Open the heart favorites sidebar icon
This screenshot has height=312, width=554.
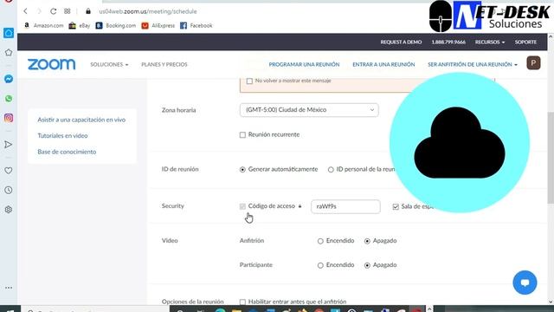pyautogui.click(x=9, y=171)
